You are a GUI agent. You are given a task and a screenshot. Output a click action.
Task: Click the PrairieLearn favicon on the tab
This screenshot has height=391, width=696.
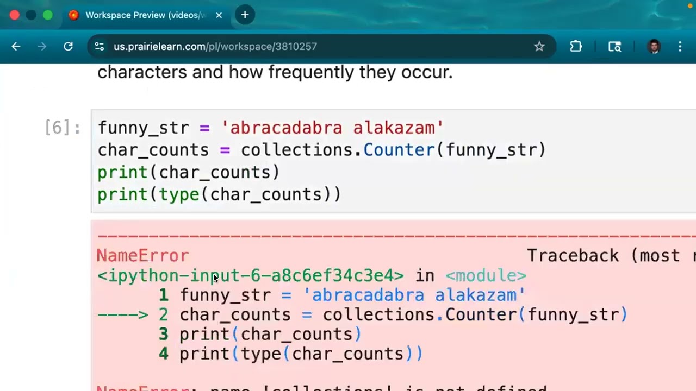73,15
